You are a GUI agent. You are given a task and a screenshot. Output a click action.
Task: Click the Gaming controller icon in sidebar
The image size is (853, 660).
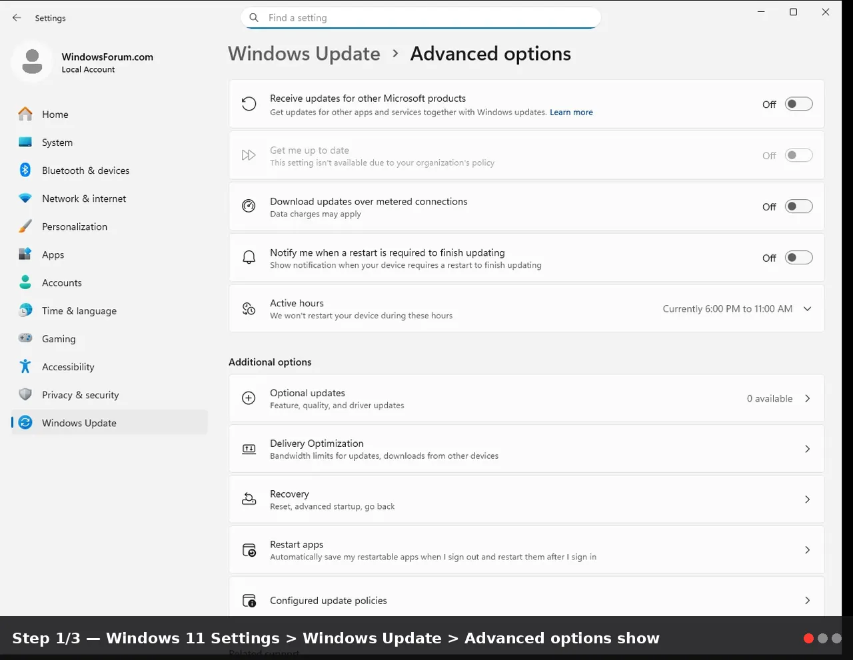coord(25,338)
